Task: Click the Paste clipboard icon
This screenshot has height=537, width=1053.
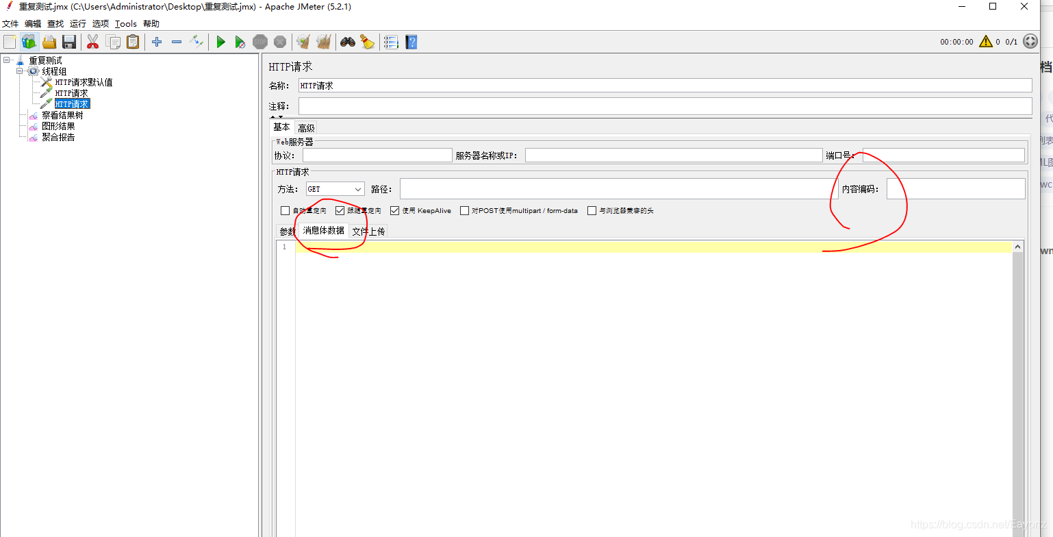Action: (133, 42)
